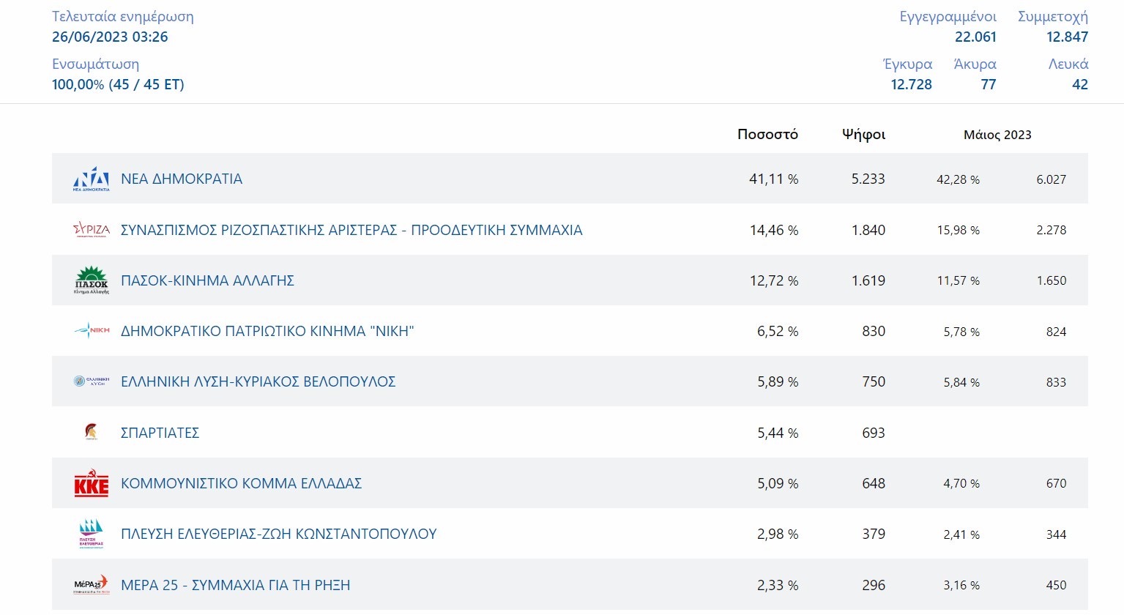Click the Συμμετοχή label
1124x615 pixels.
click(x=1052, y=17)
